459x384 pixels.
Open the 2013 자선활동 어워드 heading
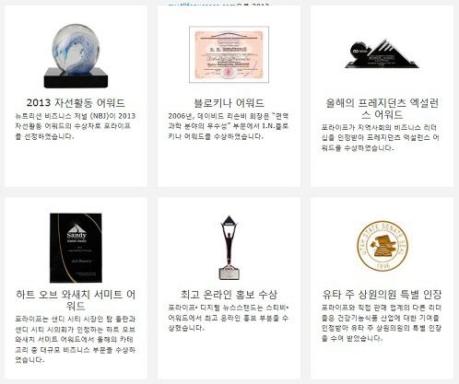(x=76, y=102)
